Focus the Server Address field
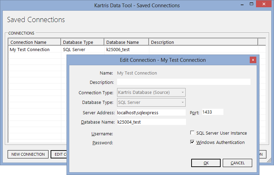This screenshot has width=274, height=175. click(151, 113)
